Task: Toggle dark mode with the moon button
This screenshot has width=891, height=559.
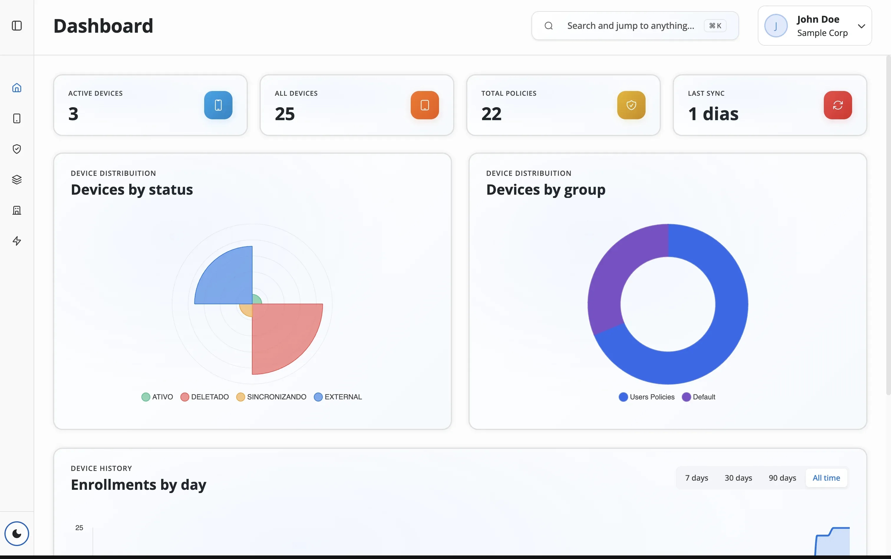Action: pyautogui.click(x=16, y=533)
